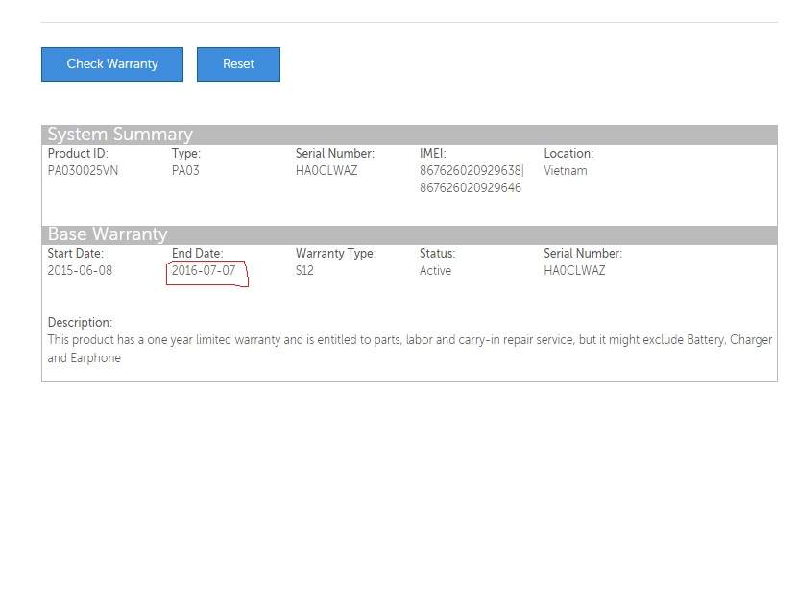Select the Start Date value 2015-06-08
This screenshot has width=798, height=590.
pos(80,270)
